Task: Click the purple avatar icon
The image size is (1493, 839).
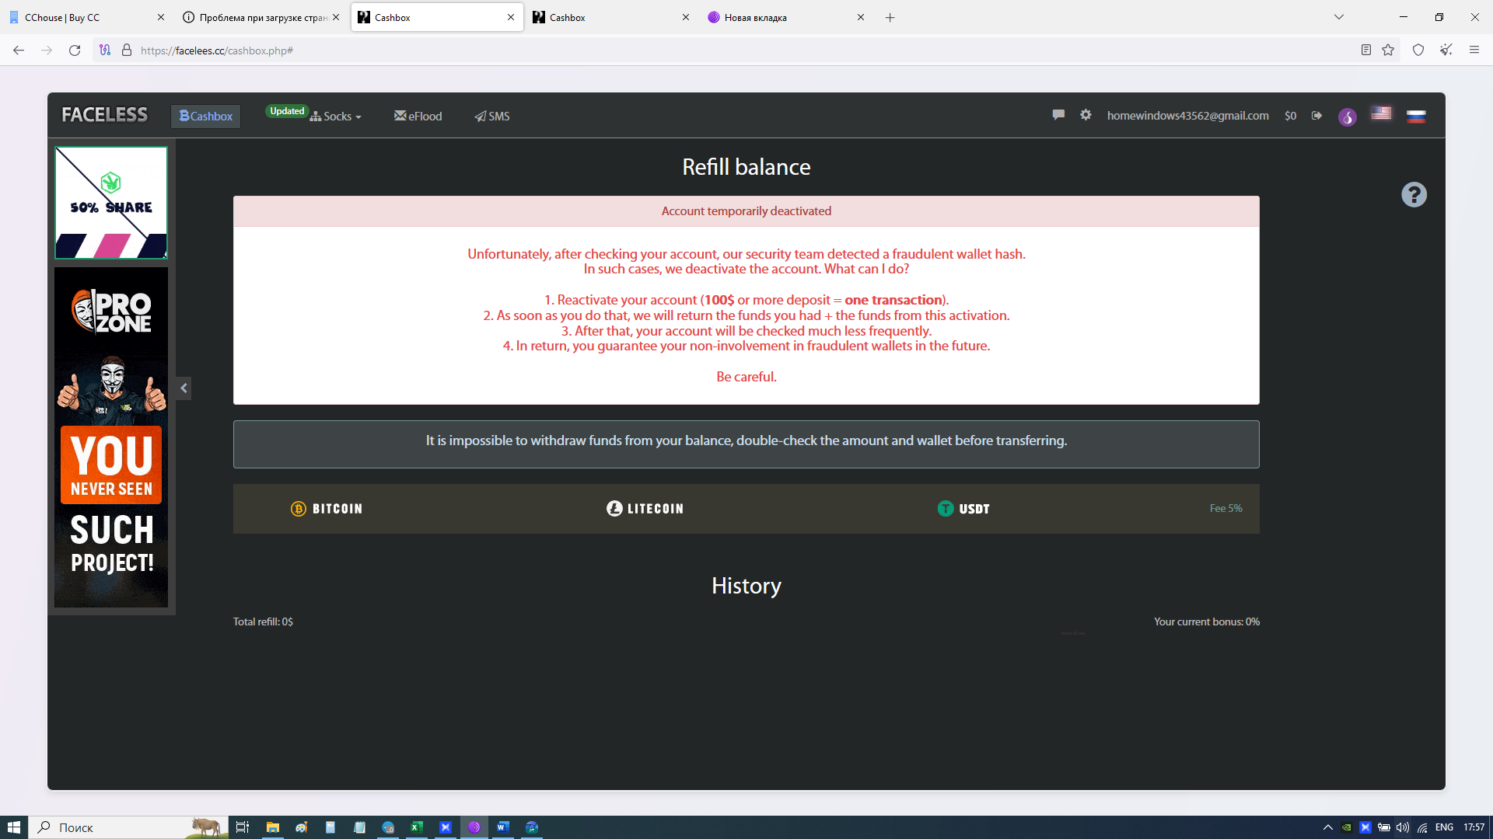Action: pos(1348,117)
